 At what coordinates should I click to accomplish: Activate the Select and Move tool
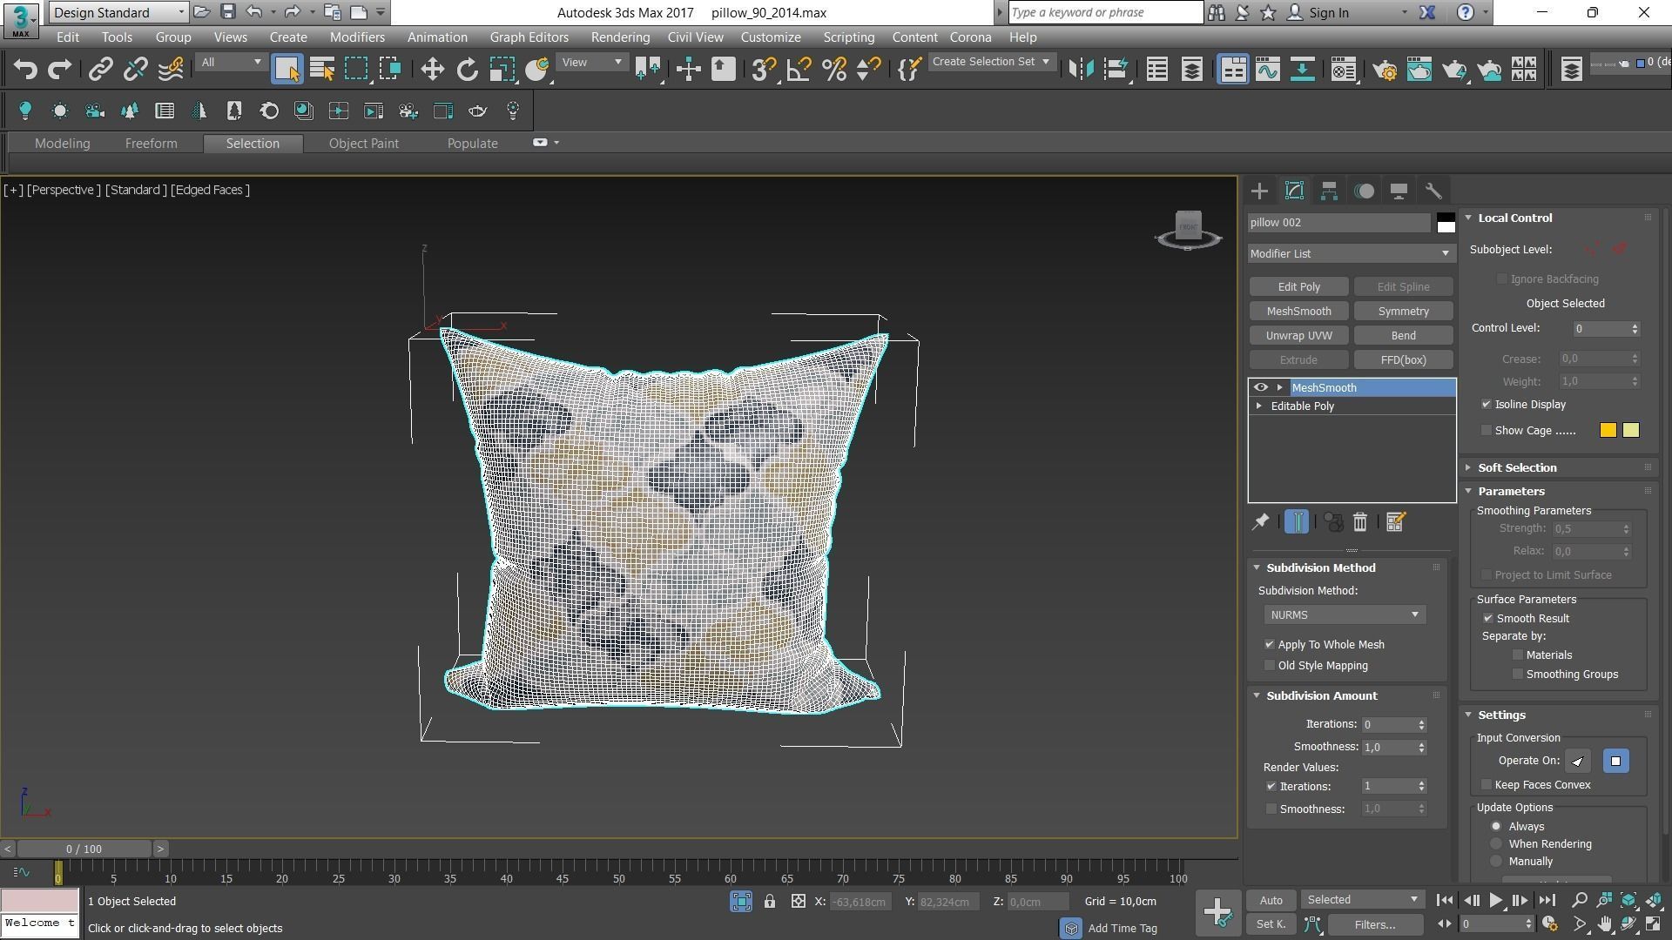(432, 69)
